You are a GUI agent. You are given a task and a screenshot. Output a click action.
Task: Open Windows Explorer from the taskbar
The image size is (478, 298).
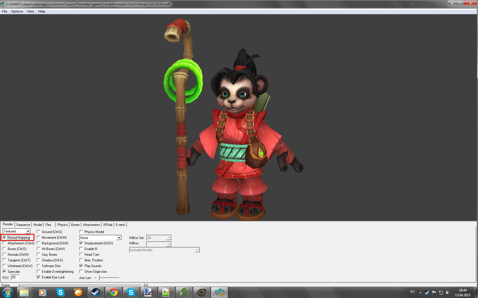(x=24, y=292)
